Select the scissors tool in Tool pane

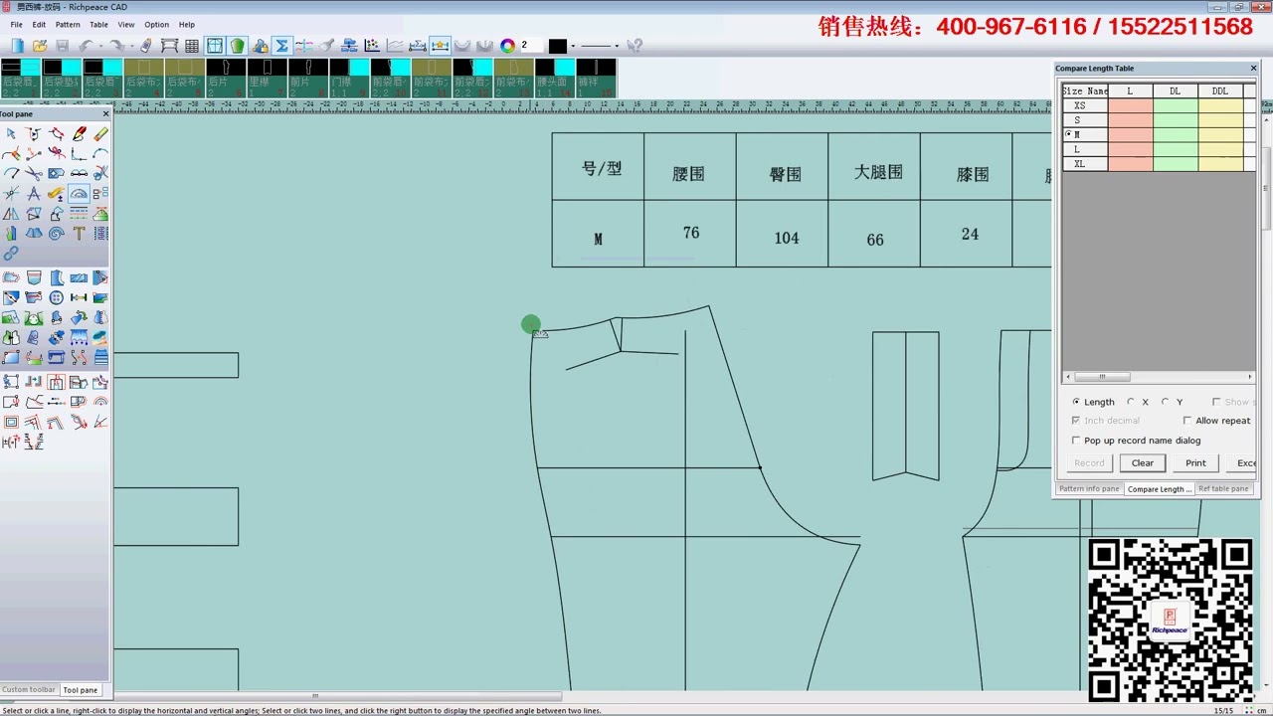click(x=33, y=172)
